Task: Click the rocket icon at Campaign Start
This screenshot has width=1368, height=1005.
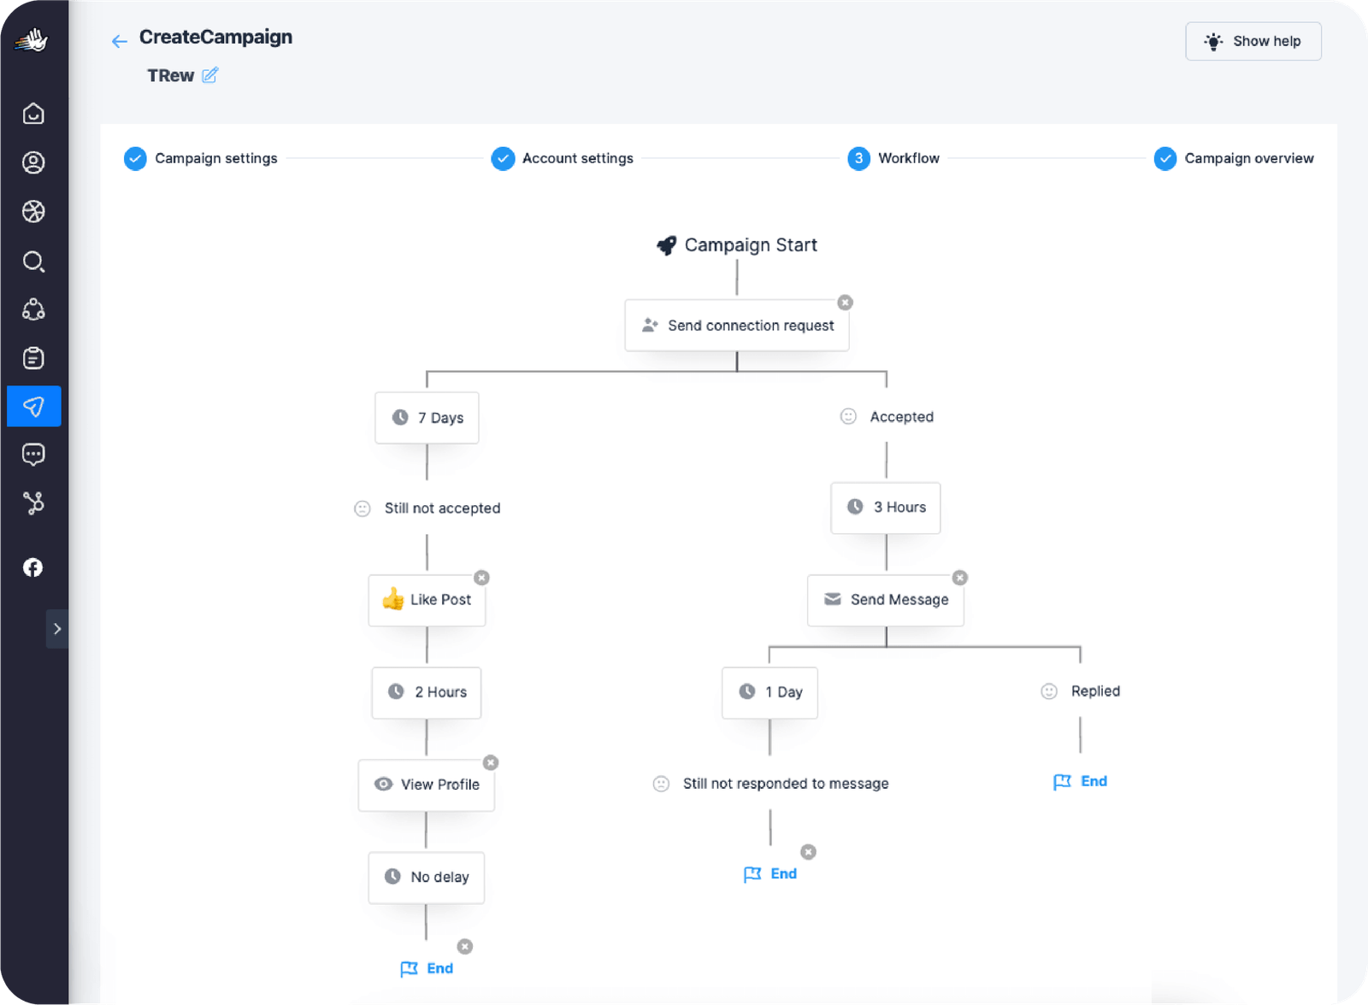Action: click(x=667, y=245)
